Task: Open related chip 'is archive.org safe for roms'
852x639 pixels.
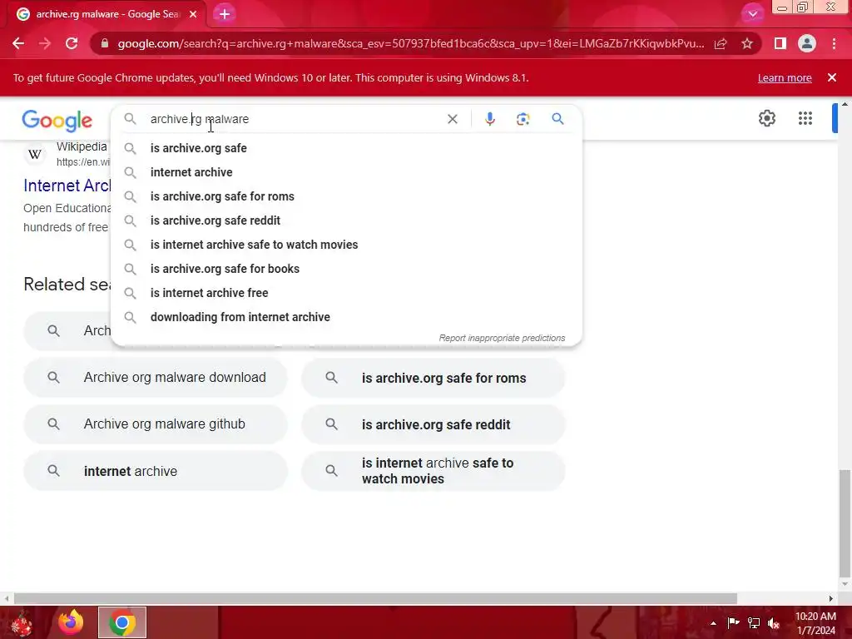Action: coord(433,378)
